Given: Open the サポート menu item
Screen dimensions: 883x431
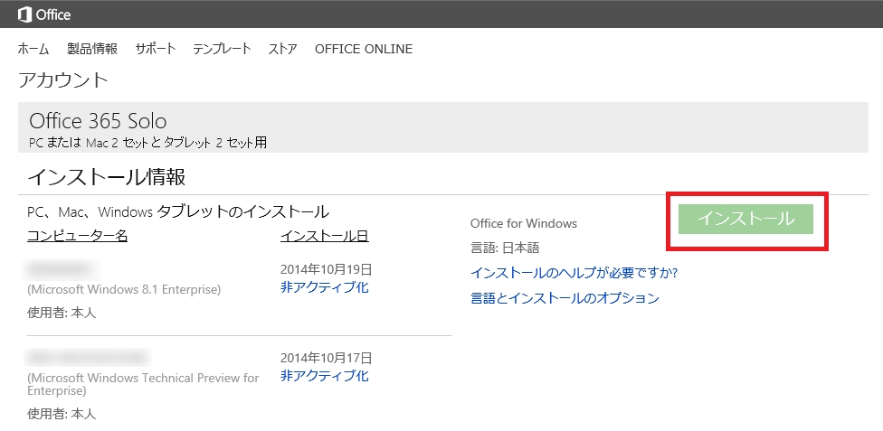Looking at the screenshot, I should (156, 49).
